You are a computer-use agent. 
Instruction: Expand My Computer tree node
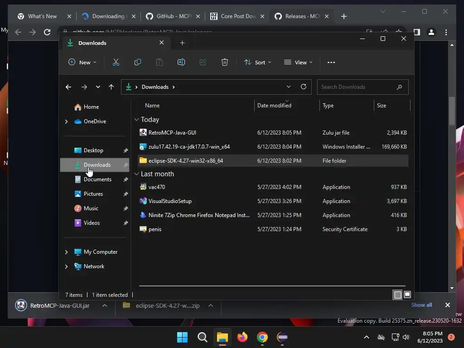(x=66, y=252)
